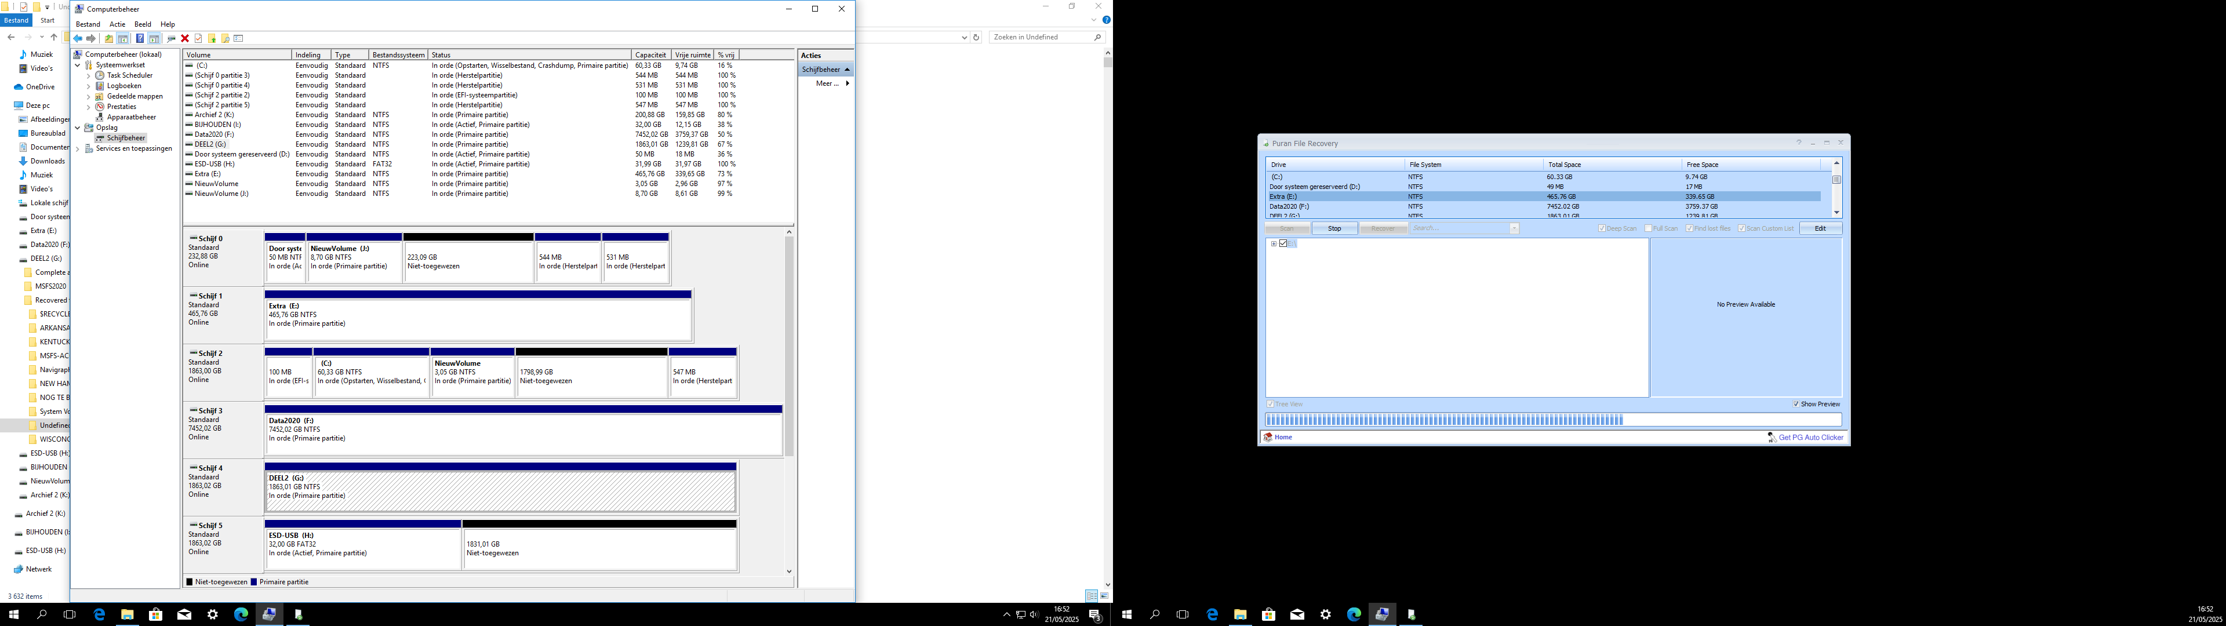Expand the Gedeelde mappen tree node
Screen dimensions: 2226x626
click(x=88, y=96)
